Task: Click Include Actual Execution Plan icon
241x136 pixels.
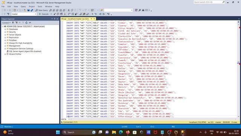Action: [69, 14]
